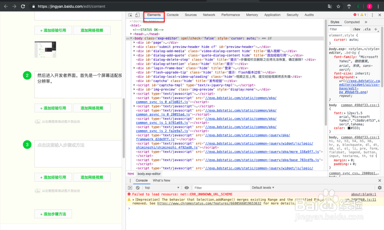Click the step 3 text input area

pyautogui.click(x=78, y=154)
